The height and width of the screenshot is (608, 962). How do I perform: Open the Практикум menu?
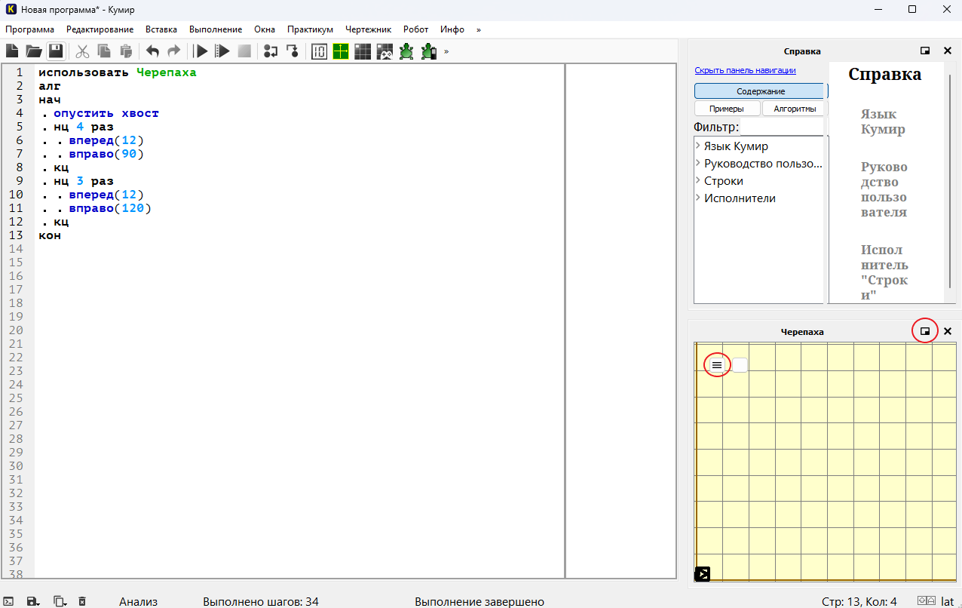point(310,29)
